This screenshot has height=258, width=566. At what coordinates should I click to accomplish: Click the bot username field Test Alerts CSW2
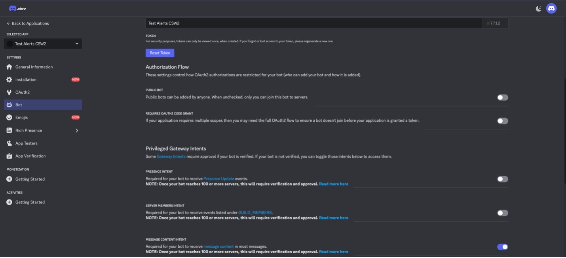point(313,23)
